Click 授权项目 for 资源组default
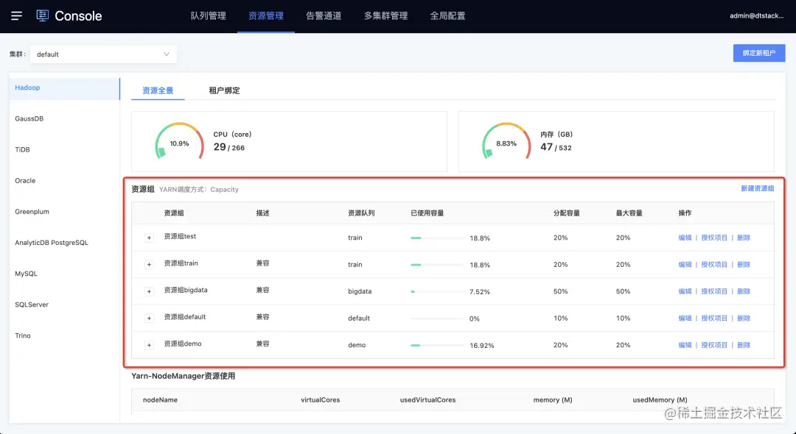The width and height of the screenshot is (796, 434). point(714,318)
